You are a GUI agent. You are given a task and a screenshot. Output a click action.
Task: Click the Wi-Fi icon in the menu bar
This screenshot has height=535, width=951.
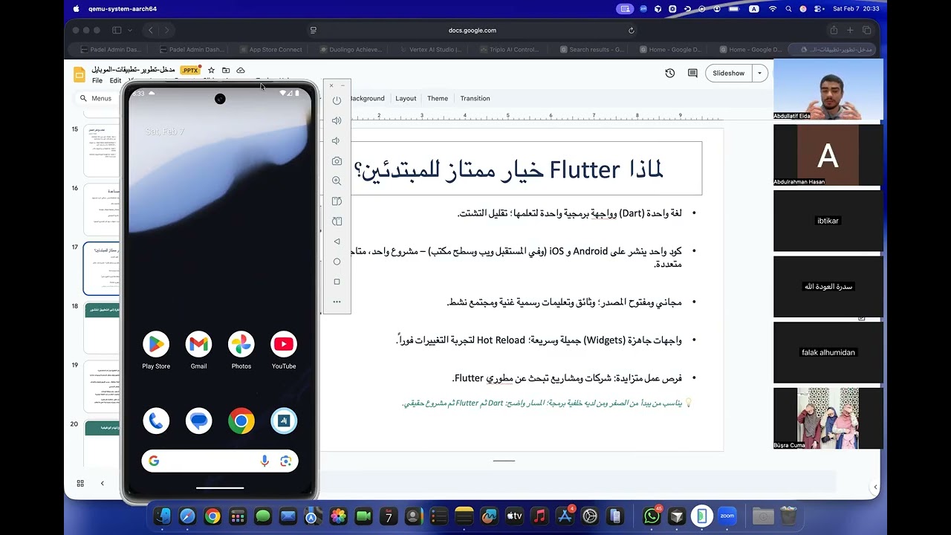click(772, 9)
